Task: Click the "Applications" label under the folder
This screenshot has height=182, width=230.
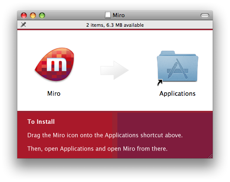Action: [x=178, y=94]
